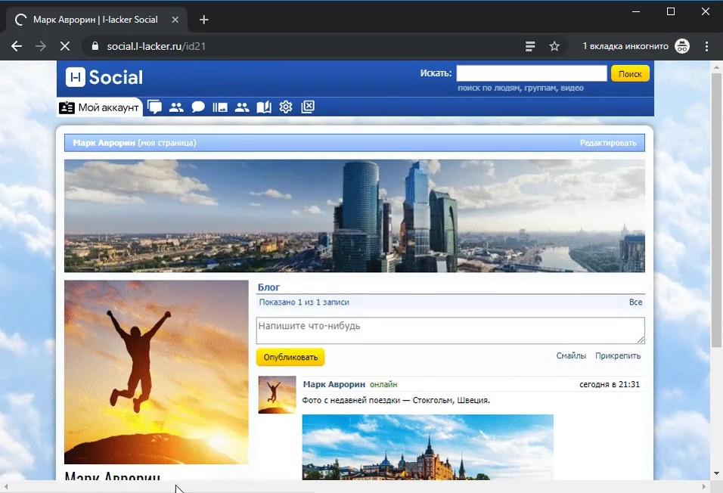This screenshot has width=723, height=493.
Task: Open the messages icon with overlapping chat windows
Action: click(155, 107)
